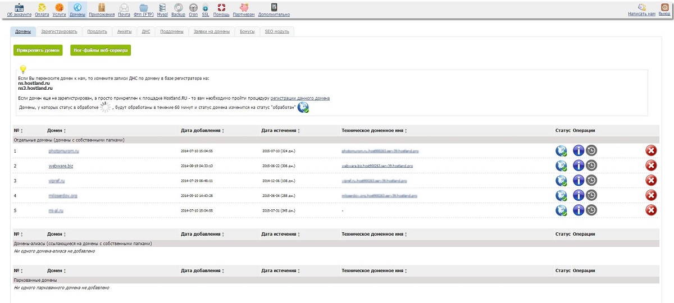Sort first table by Дата добавления

203,131
